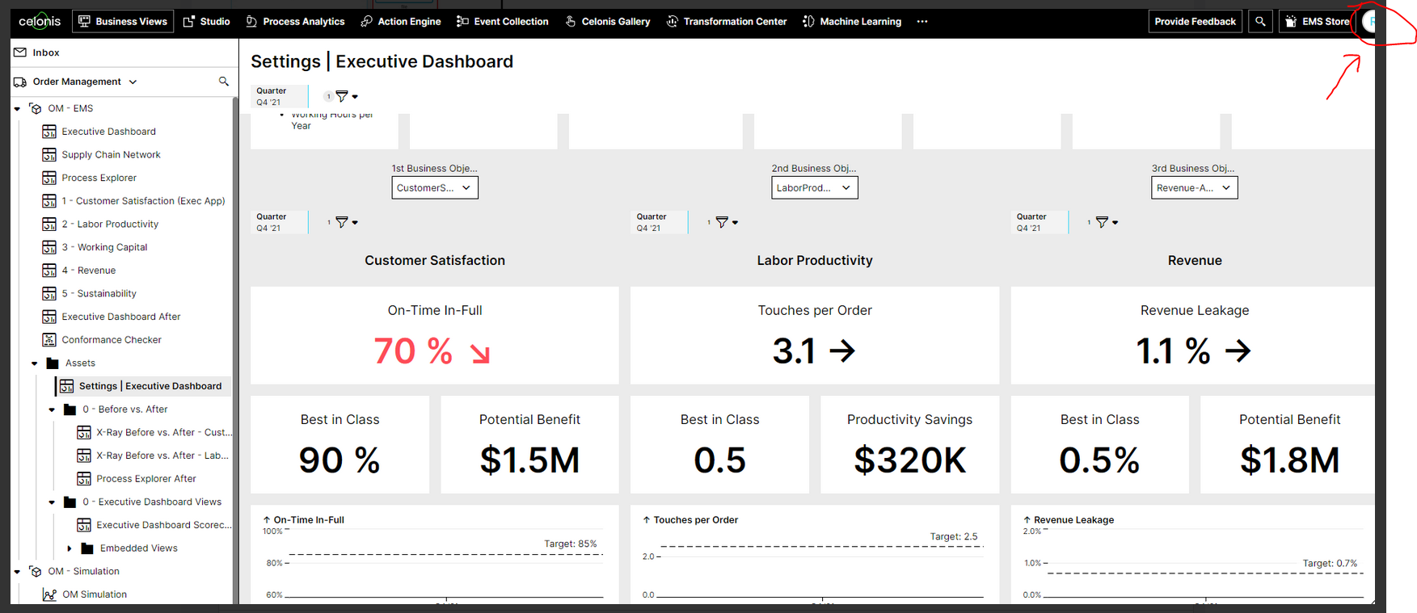Open 2 - Labor Productivity view
The image size is (1417, 613).
tap(110, 225)
